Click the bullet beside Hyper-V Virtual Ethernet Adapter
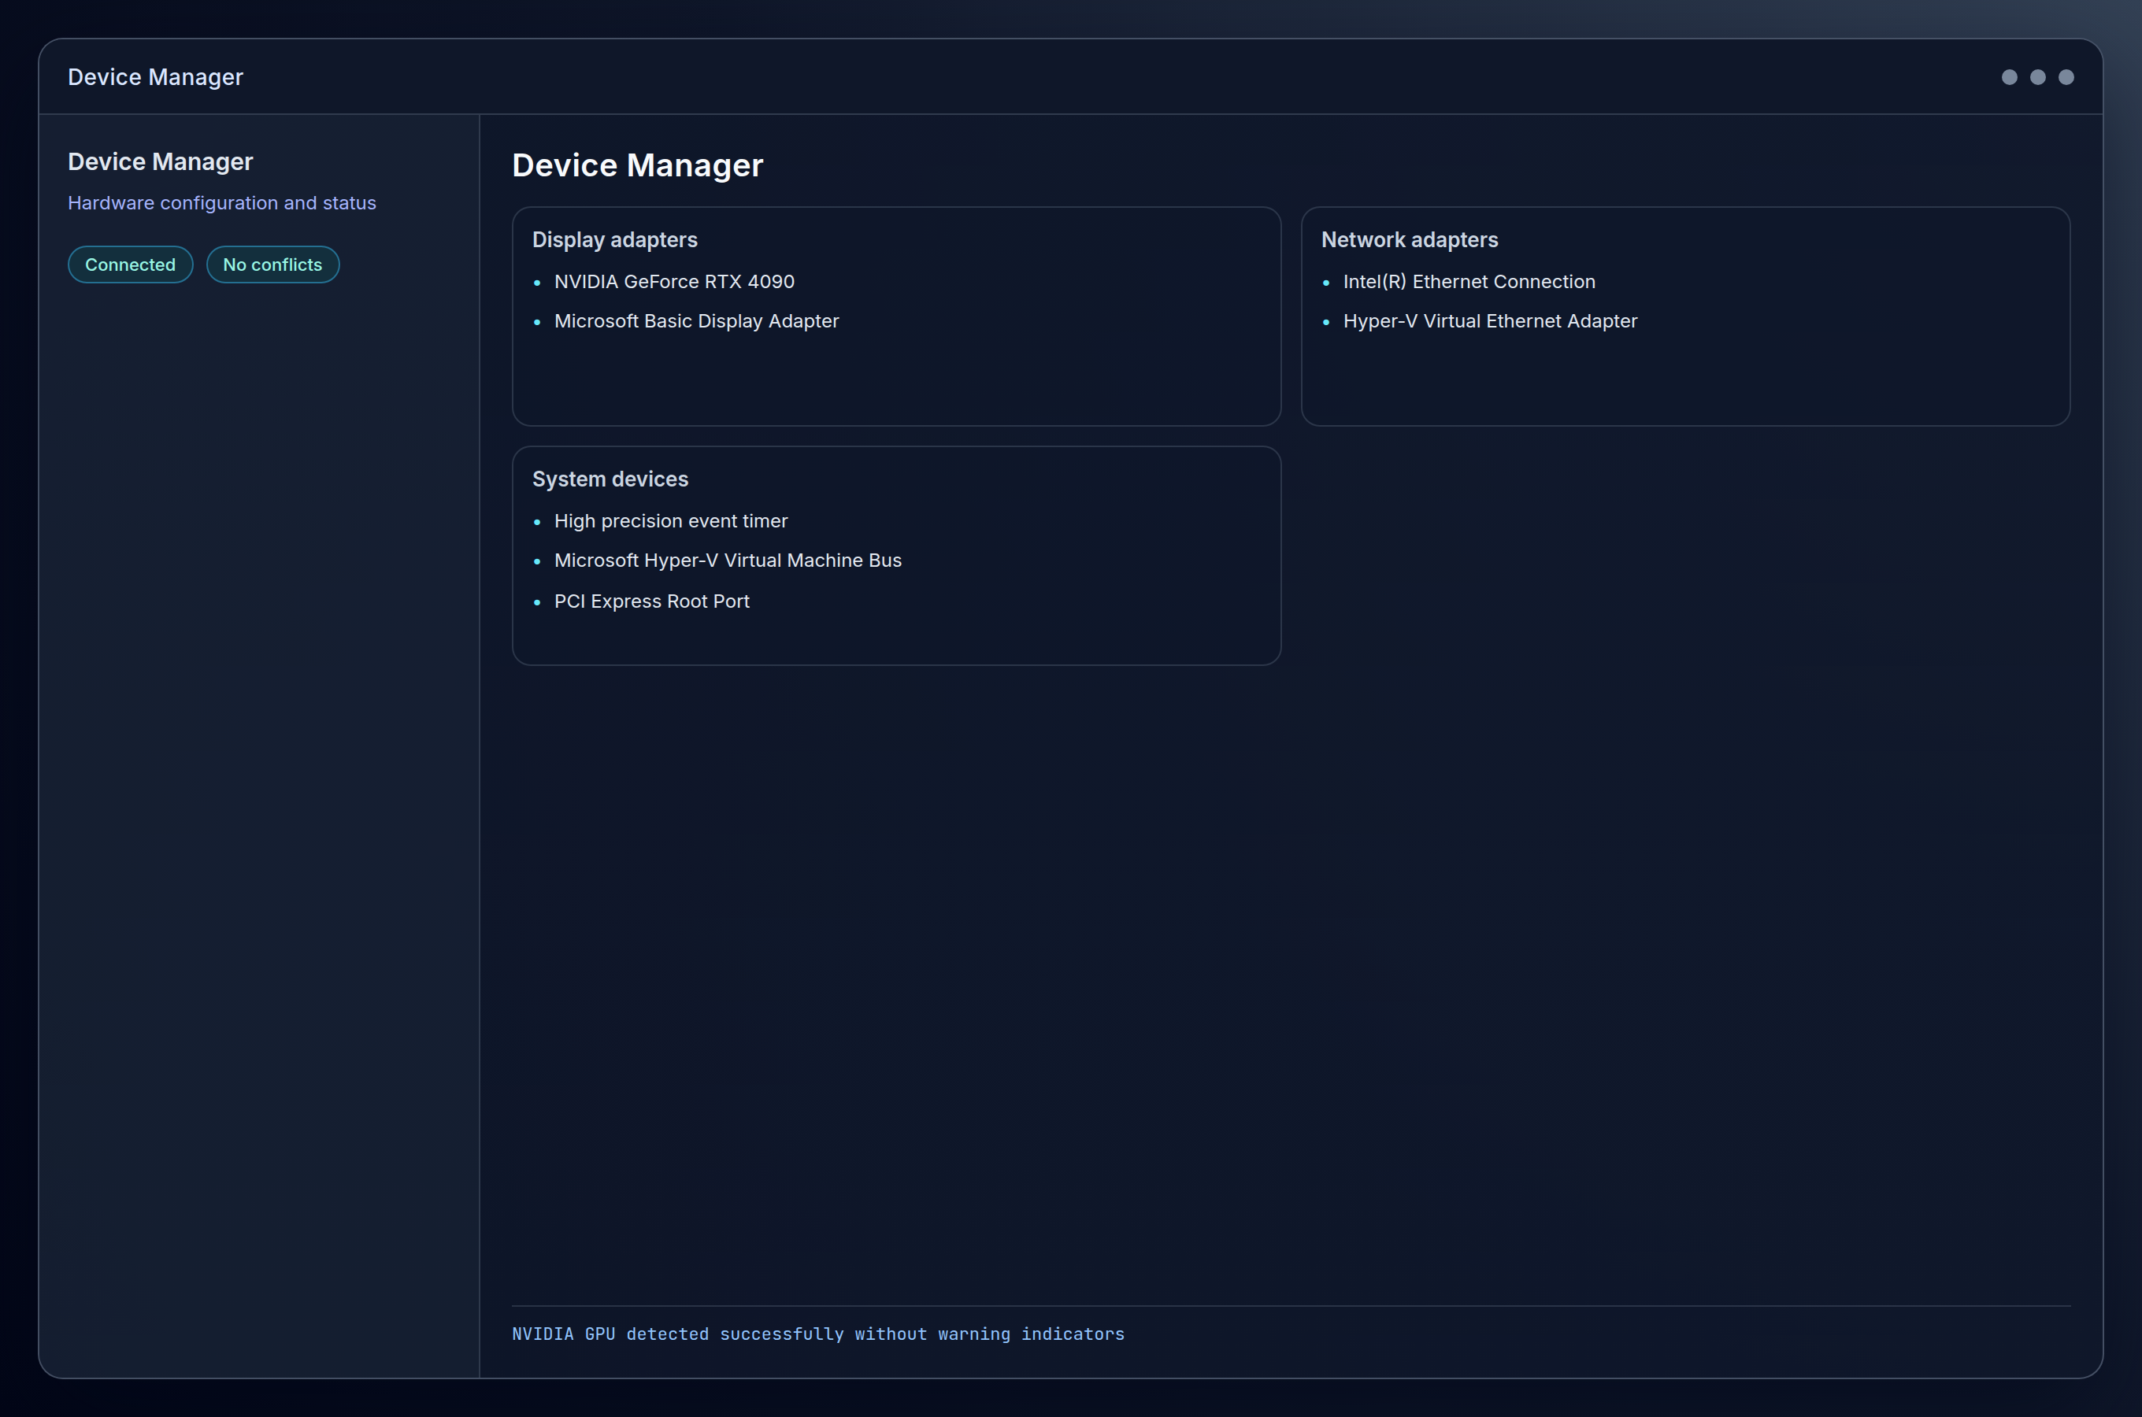The width and height of the screenshot is (2142, 1417). [x=1327, y=322]
